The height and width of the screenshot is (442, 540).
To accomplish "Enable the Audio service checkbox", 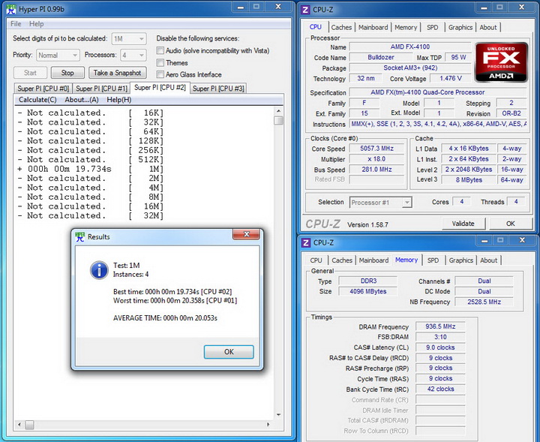I will tap(160, 50).
